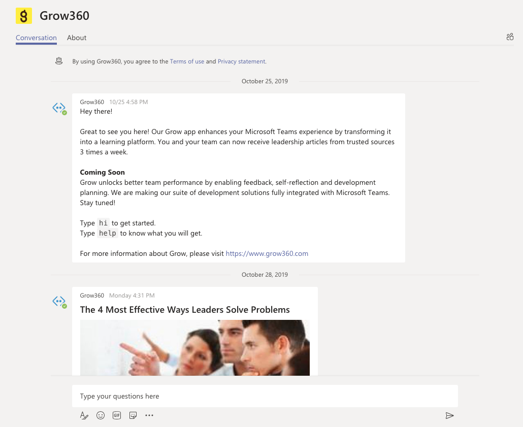The width and height of the screenshot is (523, 427).
Task: Open the people icon at top right
Action: click(510, 37)
